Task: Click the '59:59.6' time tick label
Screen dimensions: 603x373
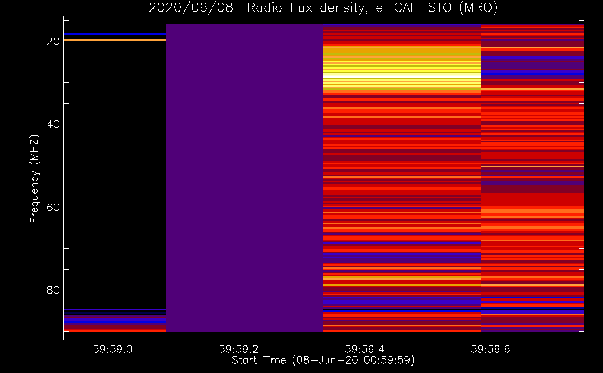Action: (x=490, y=350)
